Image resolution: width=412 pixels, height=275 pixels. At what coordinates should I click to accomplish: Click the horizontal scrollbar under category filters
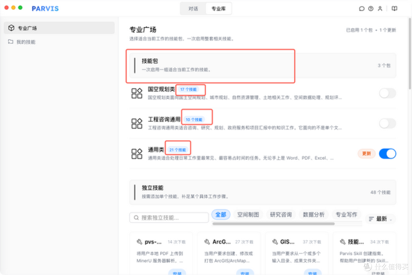273,224
